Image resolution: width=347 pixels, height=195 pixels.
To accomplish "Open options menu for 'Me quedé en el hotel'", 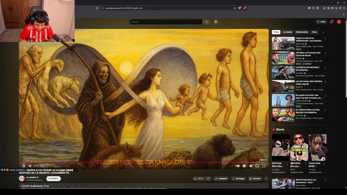I will 325,96.
